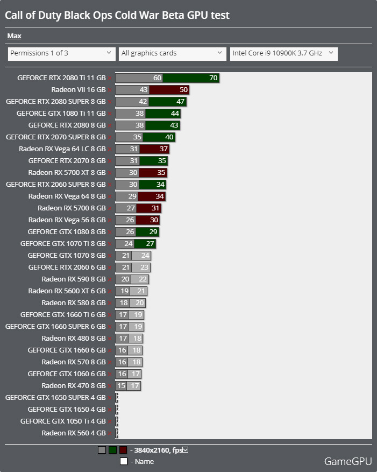Click the dark red 50 fps bar of Radeon VII
The image size is (377, 472).
point(169,90)
